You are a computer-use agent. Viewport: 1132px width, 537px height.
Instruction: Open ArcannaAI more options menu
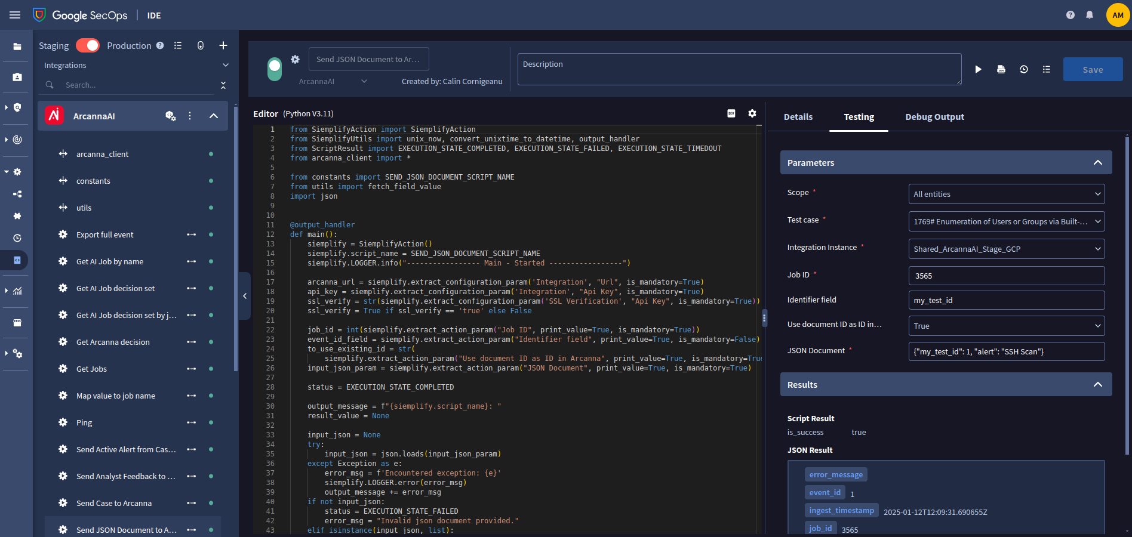tap(190, 116)
